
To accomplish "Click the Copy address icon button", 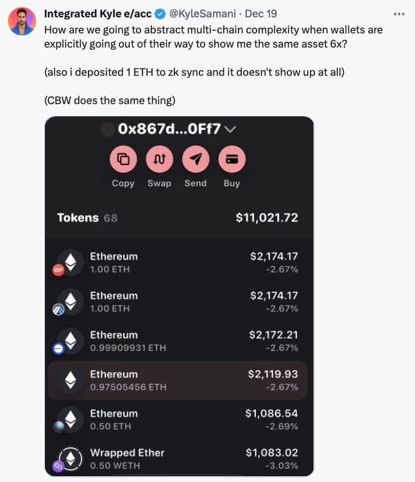I will click(x=123, y=159).
